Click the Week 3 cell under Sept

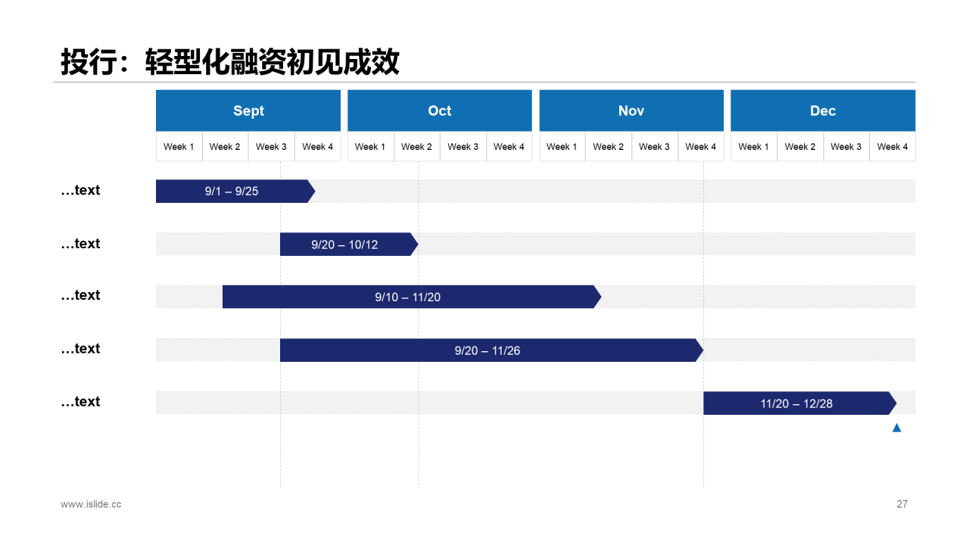click(271, 147)
